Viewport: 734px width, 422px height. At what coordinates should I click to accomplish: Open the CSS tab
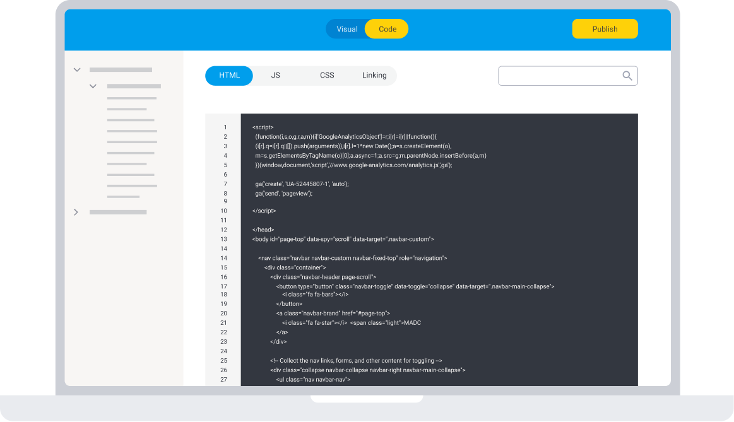[327, 75]
